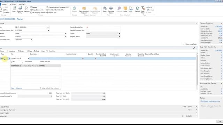
Task: Click Find in lines toolbar
Action: (36, 51)
